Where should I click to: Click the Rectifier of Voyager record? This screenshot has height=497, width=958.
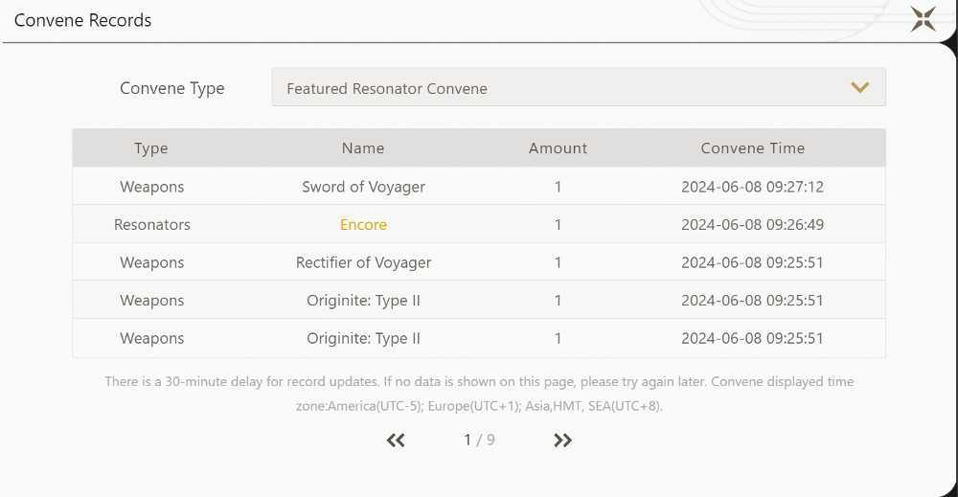tap(479, 262)
